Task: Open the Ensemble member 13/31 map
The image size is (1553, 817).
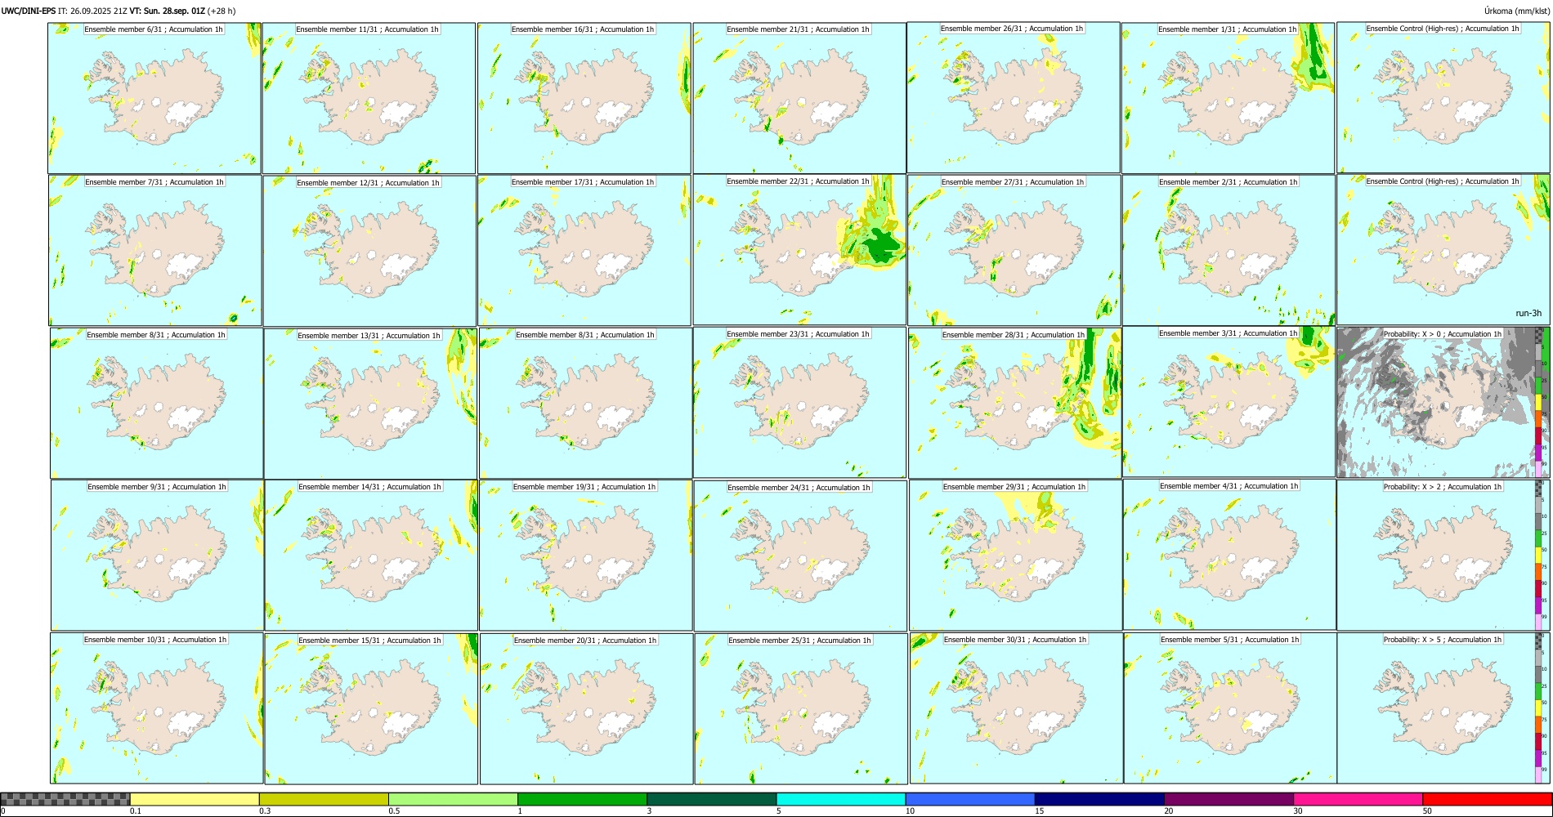Action: coord(370,404)
